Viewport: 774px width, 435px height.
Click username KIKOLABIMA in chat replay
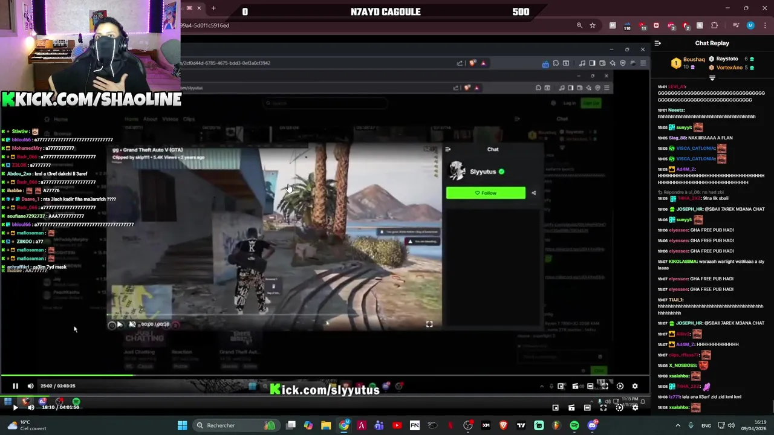pyautogui.click(x=682, y=262)
